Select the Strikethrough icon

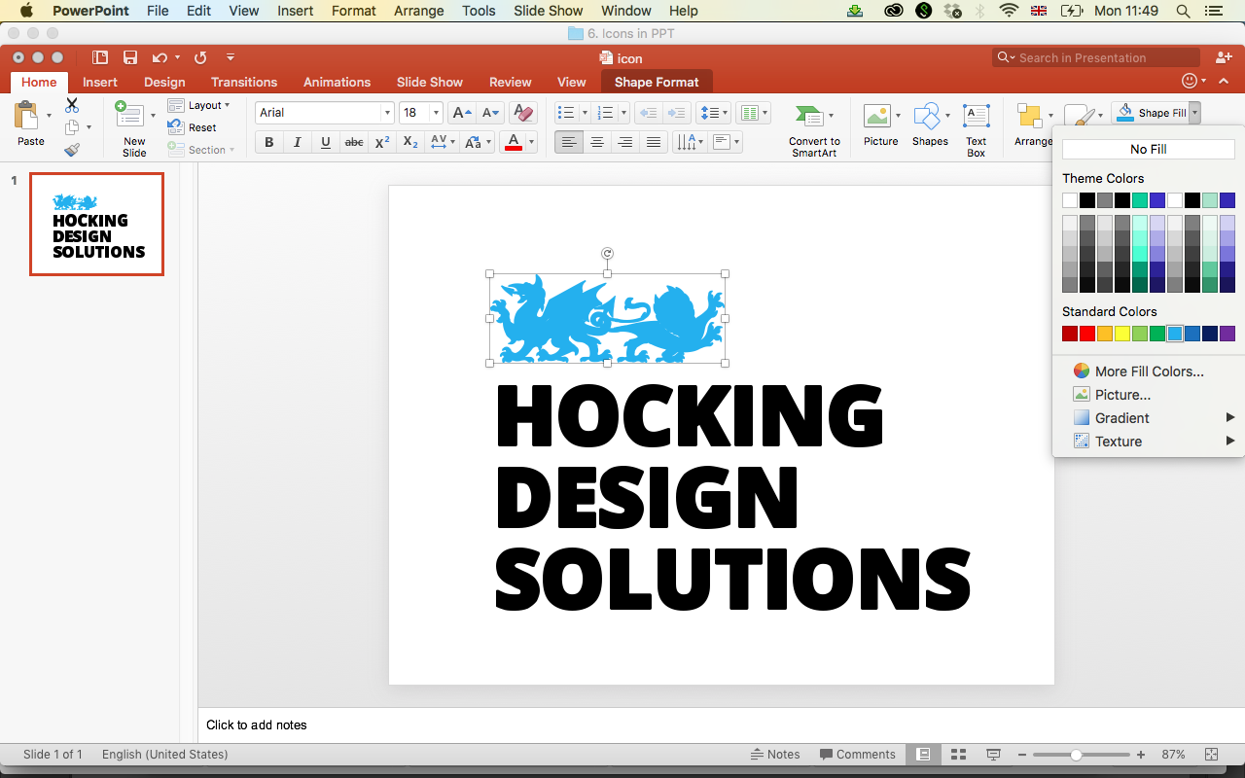(x=353, y=141)
